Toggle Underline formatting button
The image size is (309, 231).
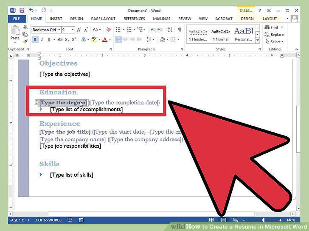tap(49, 39)
